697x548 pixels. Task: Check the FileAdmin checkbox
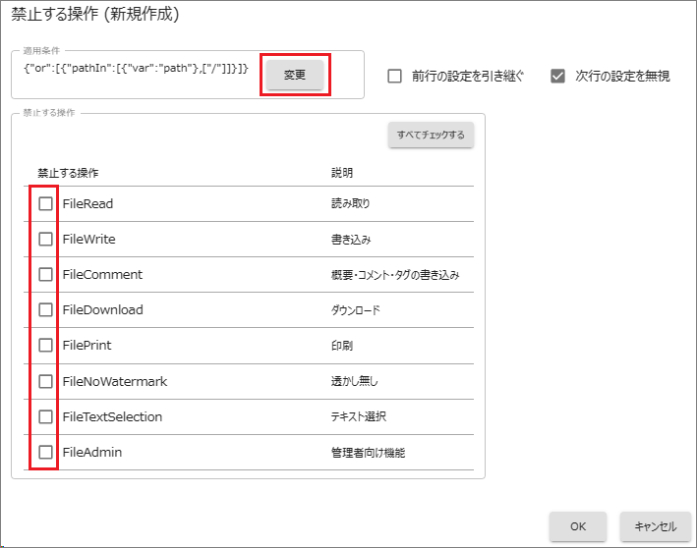[x=45, y=452]
